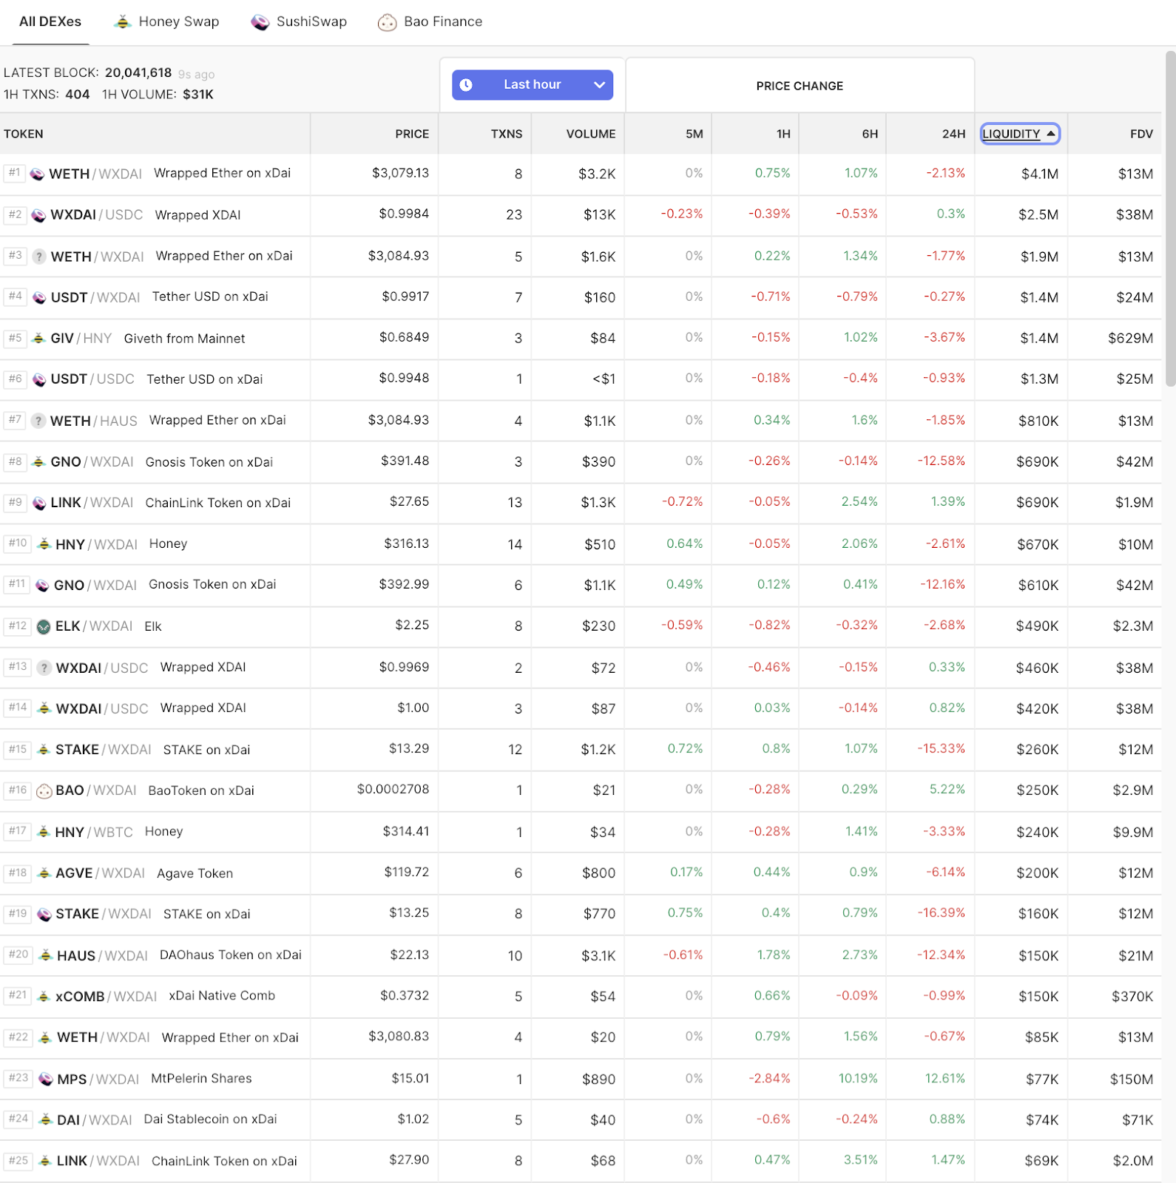Click the -2.84% 1H change value
This screenshot has width=1176, height=1183.
tap(770, 1079)
